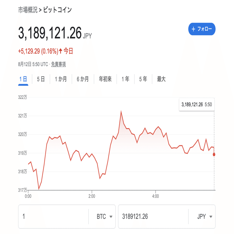Expand the BTC selector arrow
The image size is (234, 234).
pyautogui.click(x=111, y=216)
